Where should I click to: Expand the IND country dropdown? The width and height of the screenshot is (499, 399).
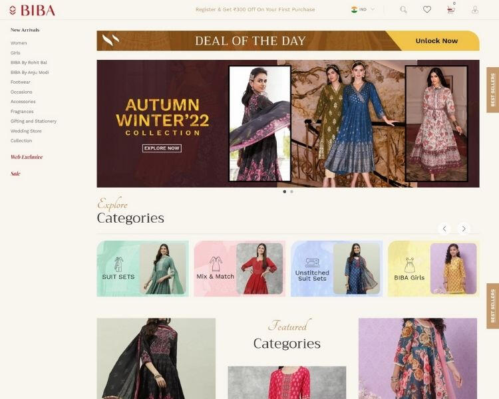pyautogui.click(x=363, y=9)
